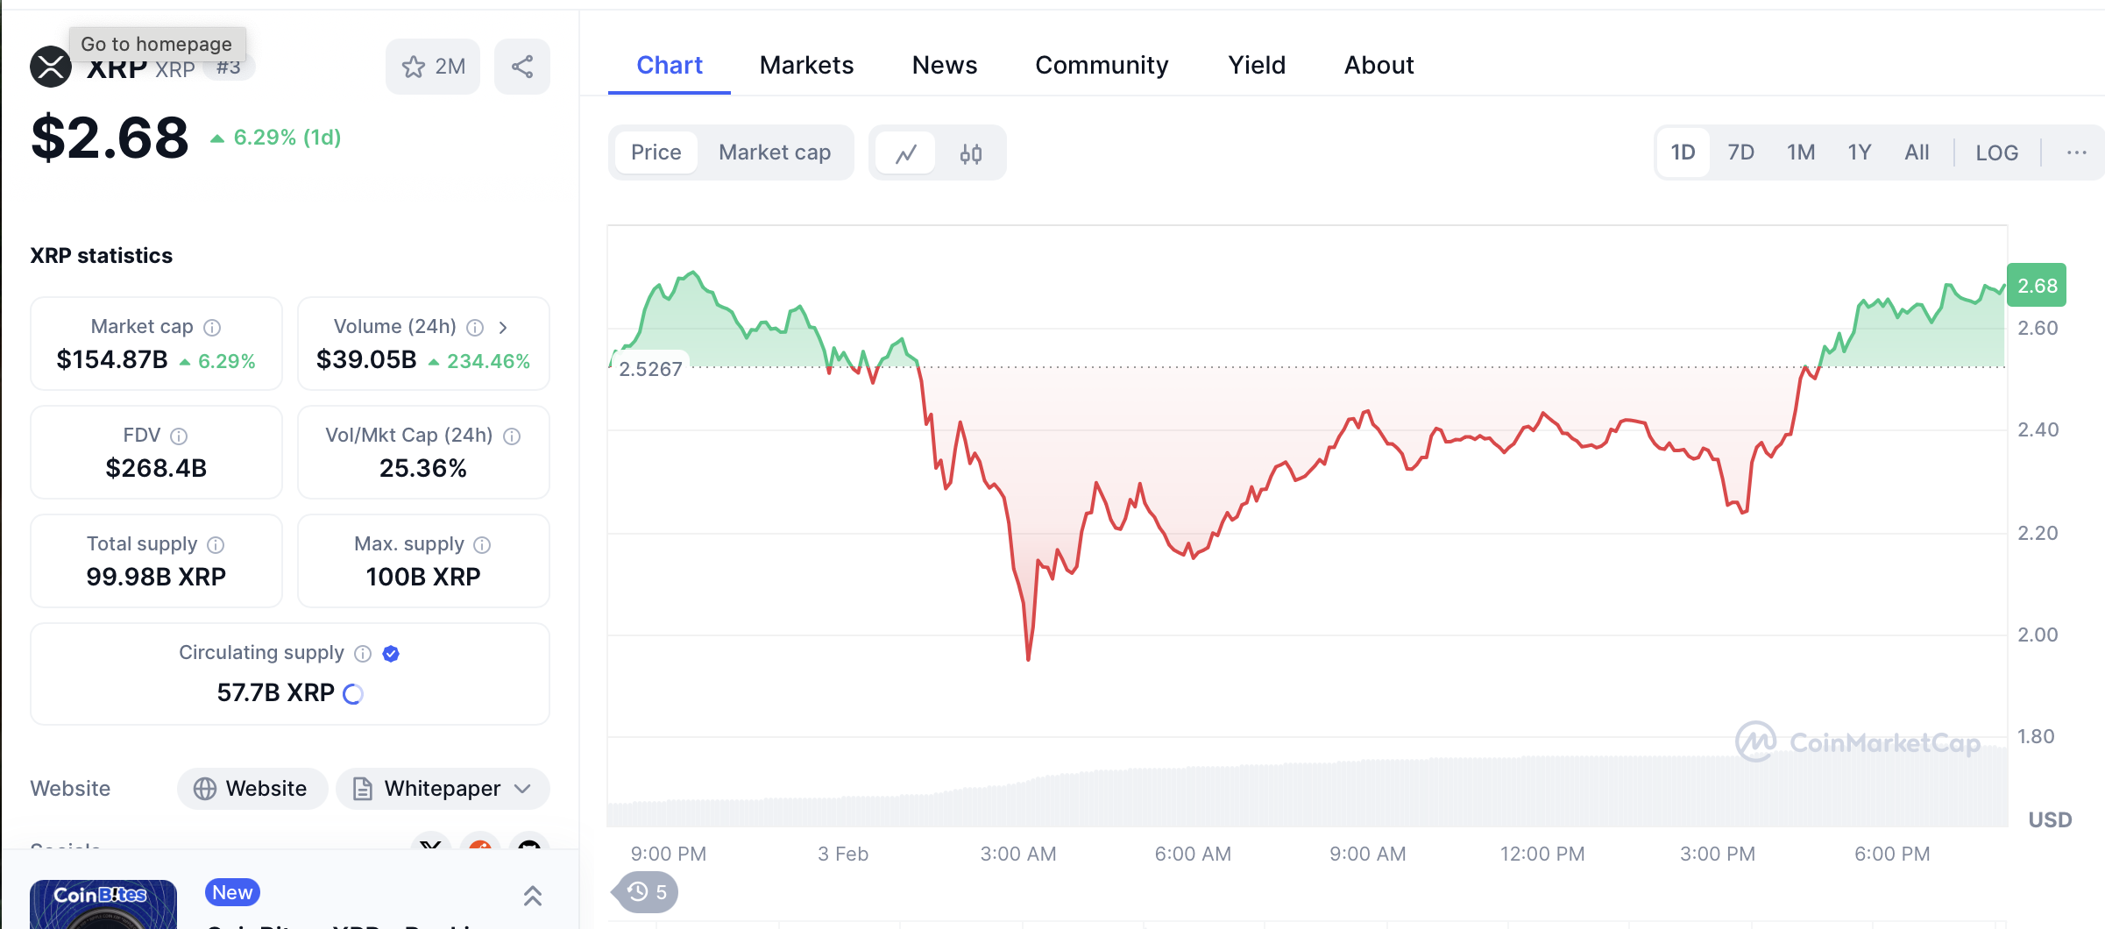This screenshot has width=2105, height=929.
Task: Switch to the Community tab
Action: tap(1102, 66)
